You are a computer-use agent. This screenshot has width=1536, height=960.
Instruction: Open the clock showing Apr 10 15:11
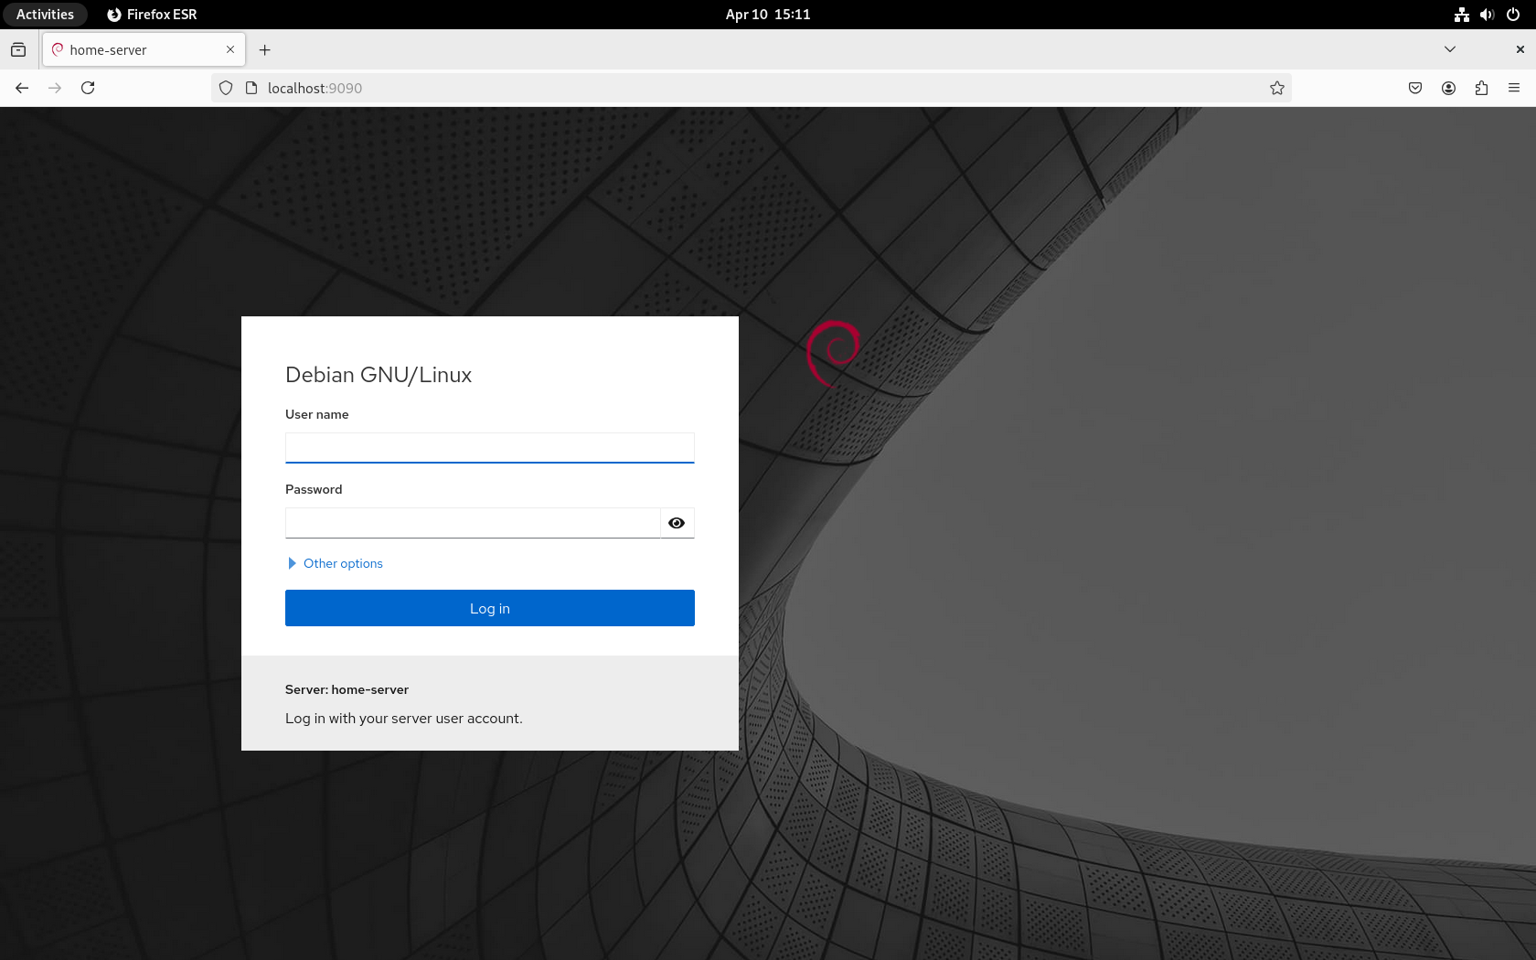coord(768,15)
